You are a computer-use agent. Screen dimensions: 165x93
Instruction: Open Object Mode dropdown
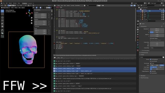(x=6, y=8)
